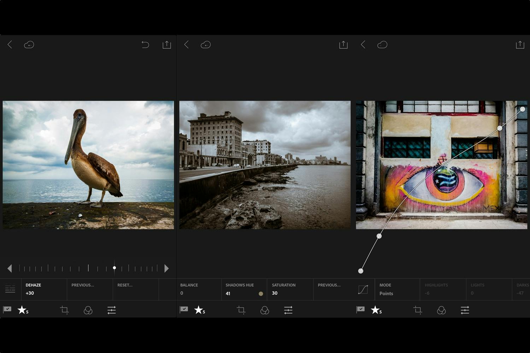Switch to the Highlights curve channel
The height and width of the screenshot is (353, 530).
pyautogui.click(x=436, y=289)
